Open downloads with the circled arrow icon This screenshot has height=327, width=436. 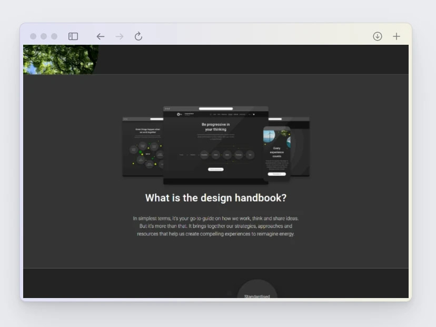coord(377,36)
